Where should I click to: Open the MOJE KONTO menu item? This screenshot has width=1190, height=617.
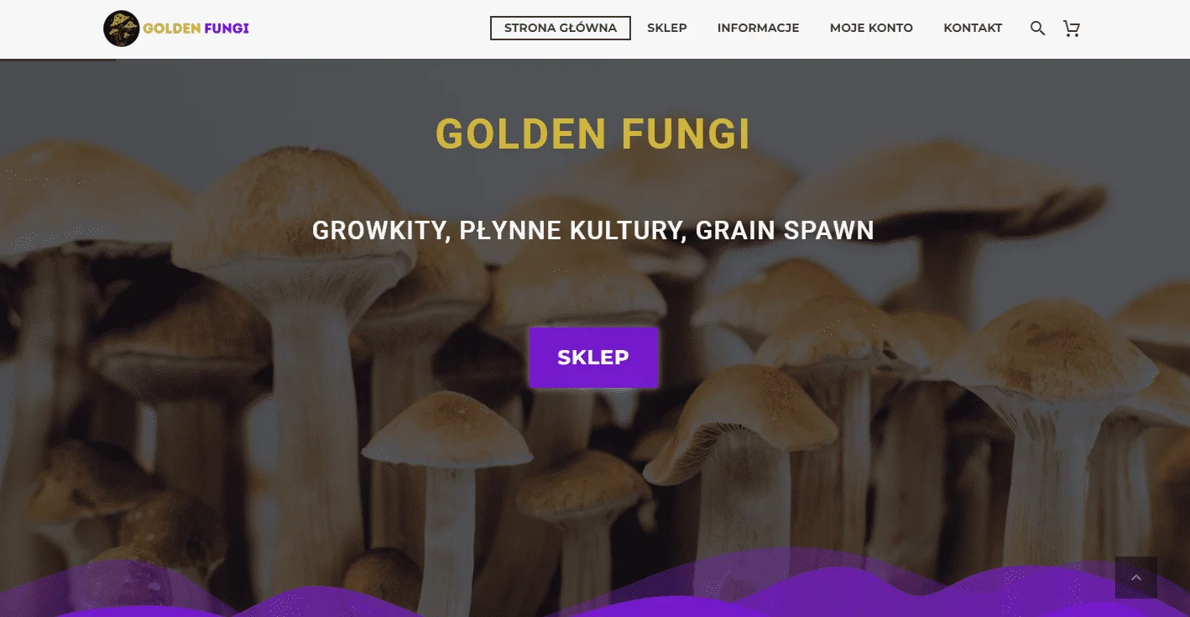871,28
